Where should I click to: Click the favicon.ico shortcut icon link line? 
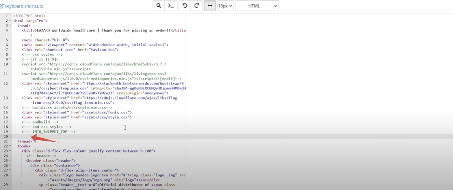click(x=71, y=50)
